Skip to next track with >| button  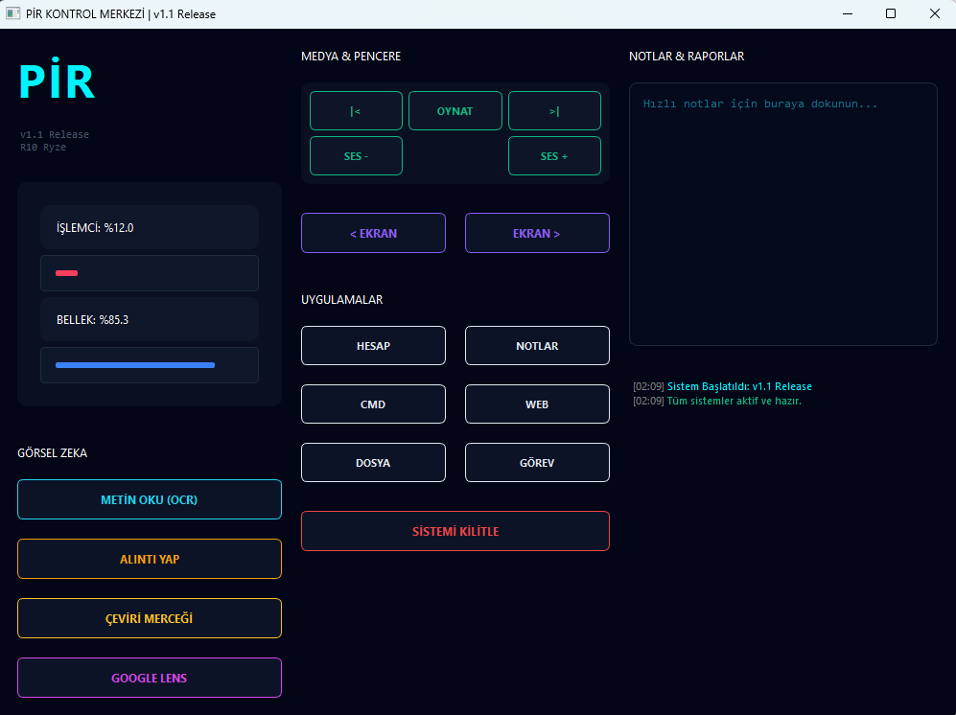click(x=554, y=111)
